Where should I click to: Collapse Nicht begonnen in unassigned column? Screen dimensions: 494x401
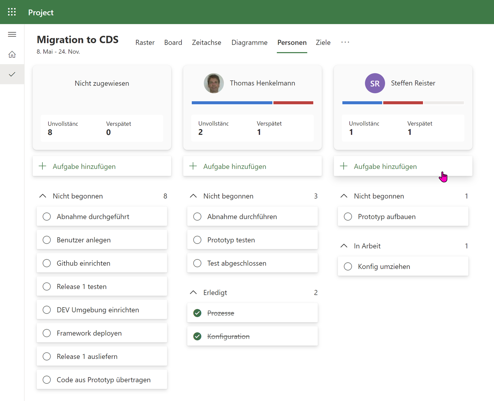click(x=43, y=196)
